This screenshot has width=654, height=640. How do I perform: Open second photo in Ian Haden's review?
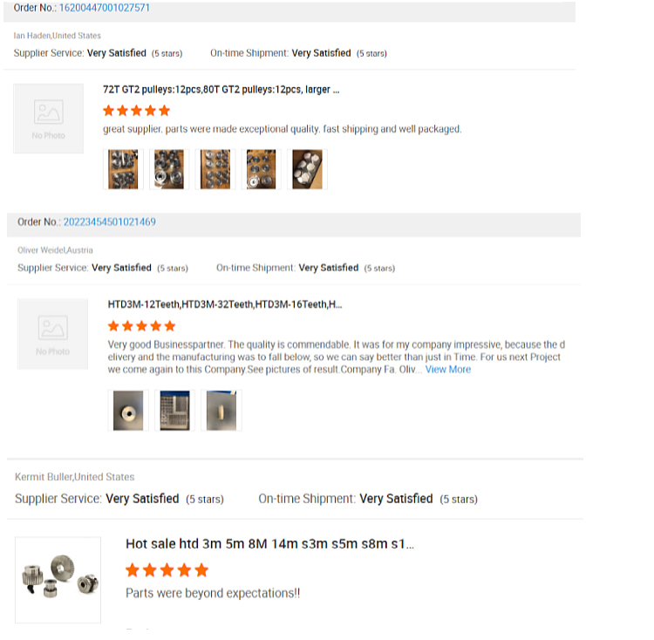click(169, 169)
